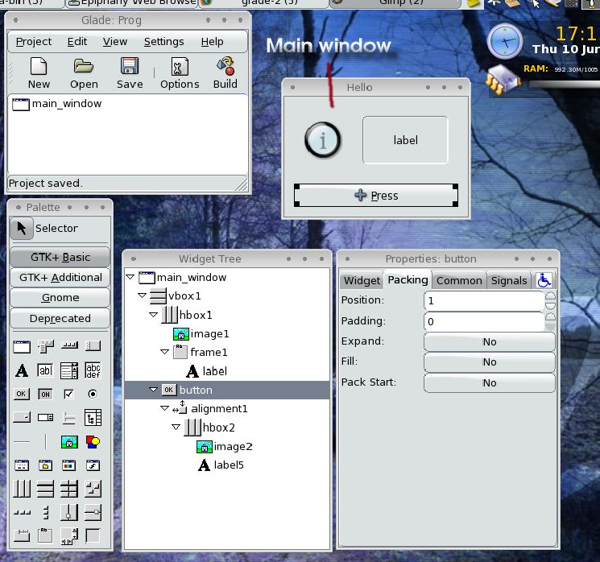Open the Settings menu

coord(163,42)
